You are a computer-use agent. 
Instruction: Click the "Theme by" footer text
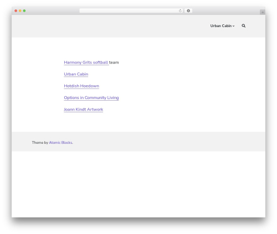40,143
